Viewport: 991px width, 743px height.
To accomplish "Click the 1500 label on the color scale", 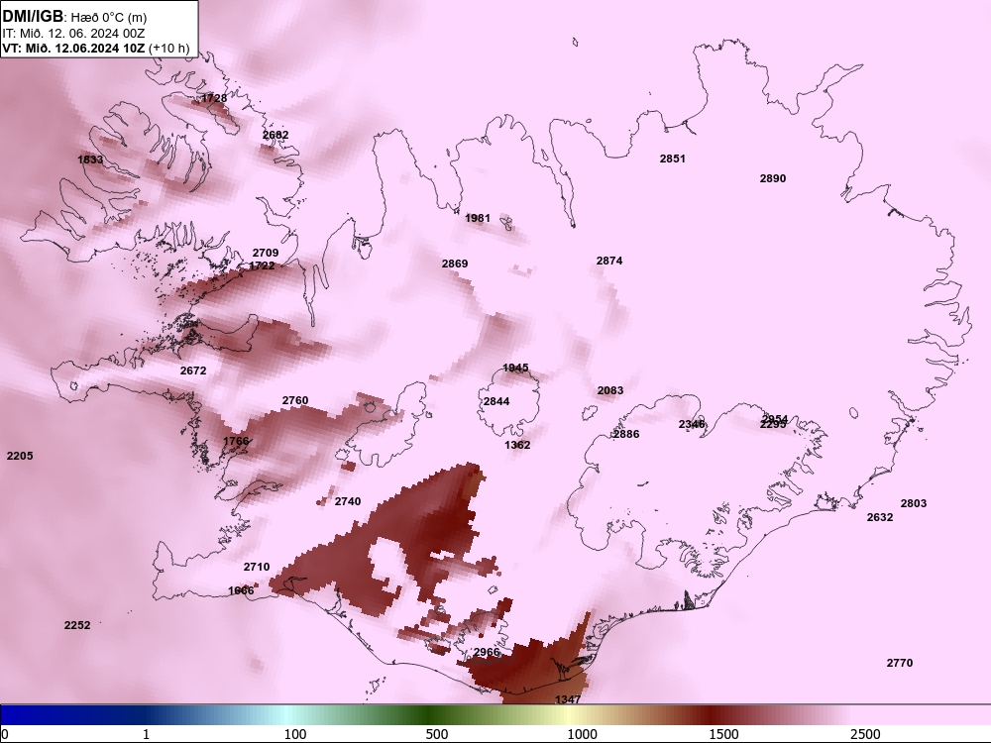I will [723, 734].
